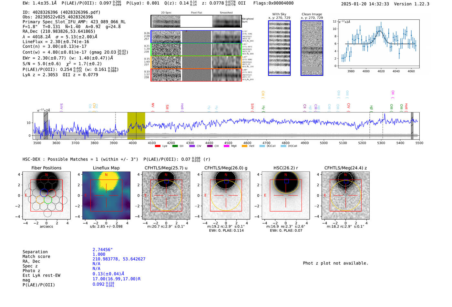452x307 pixels.
Task: Click the Flags:0x00004000 header text
Action: tap(273, 3)
